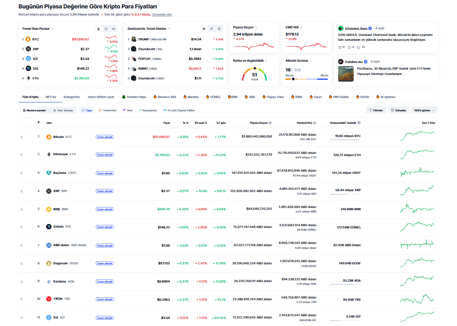The width and height of the screenshot is (457, 326).
Task: Click the Ethereum logo icon in row 2
Action: [x=49, y=154]
